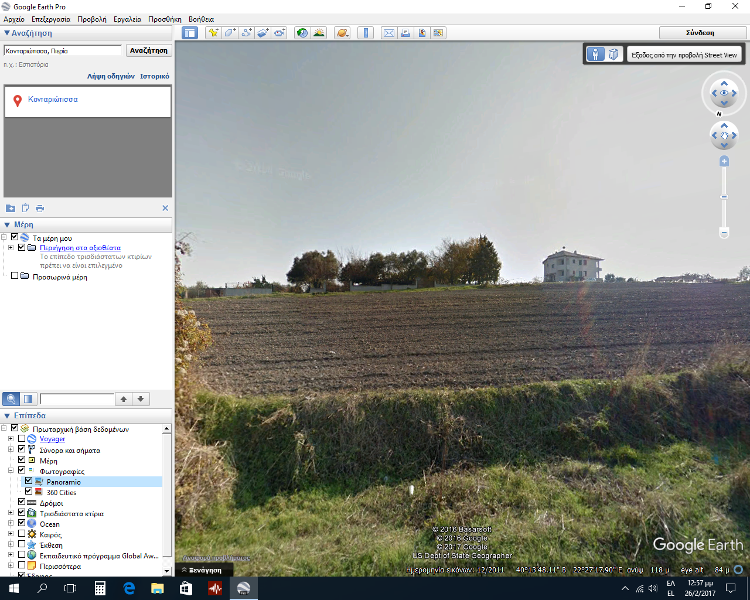
Task: Uncheck the Panoramio layer checkbox
Action: 29,481
